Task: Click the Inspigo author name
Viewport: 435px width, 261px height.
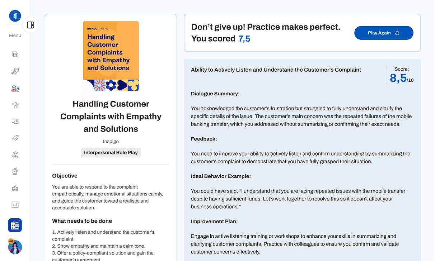Action: click(111, 141)
